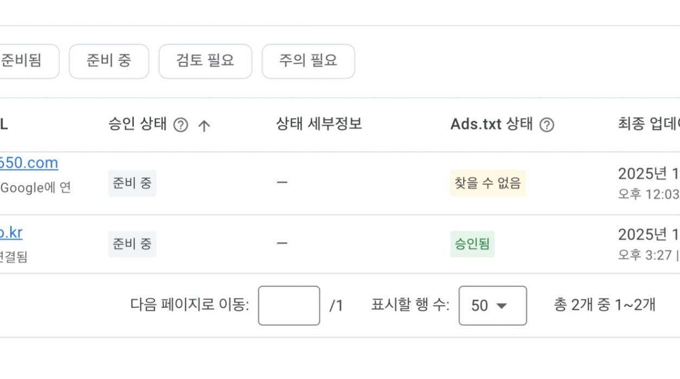Click the 찾을 수 없음 Ads.txt status badge
This screenshot has width=680, height=379.
[x=487, y=183]
